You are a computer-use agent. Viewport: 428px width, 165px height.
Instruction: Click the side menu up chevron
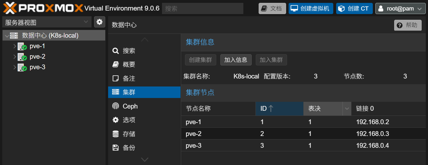[x=144, y=40]
